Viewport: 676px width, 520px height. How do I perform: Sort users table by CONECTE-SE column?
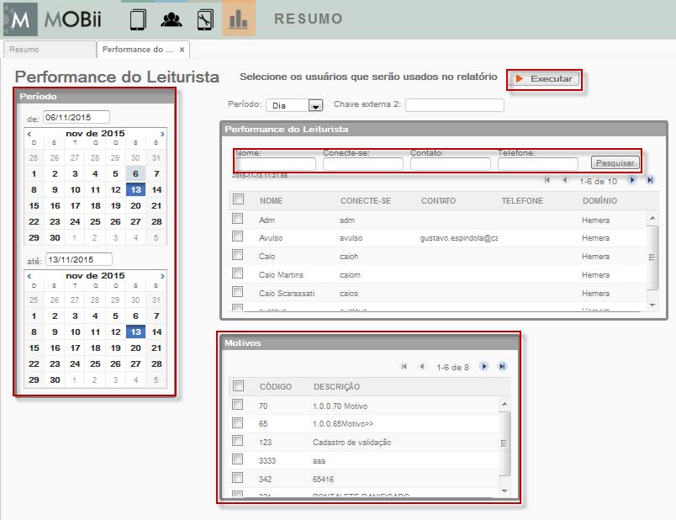366,200
